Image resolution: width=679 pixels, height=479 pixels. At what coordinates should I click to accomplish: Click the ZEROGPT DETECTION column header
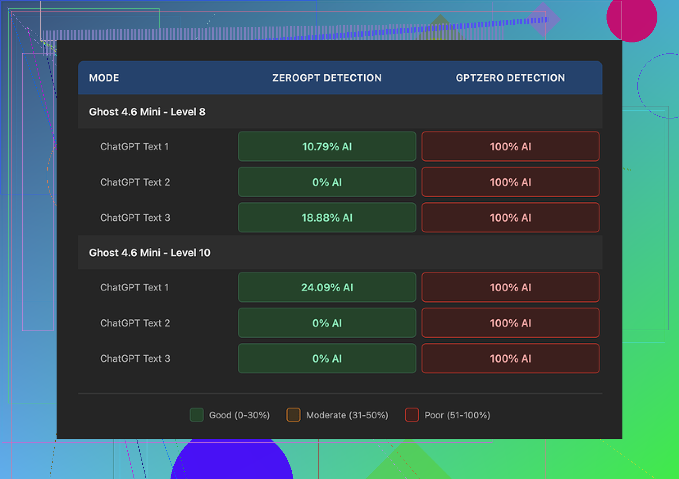click(327, 78)
